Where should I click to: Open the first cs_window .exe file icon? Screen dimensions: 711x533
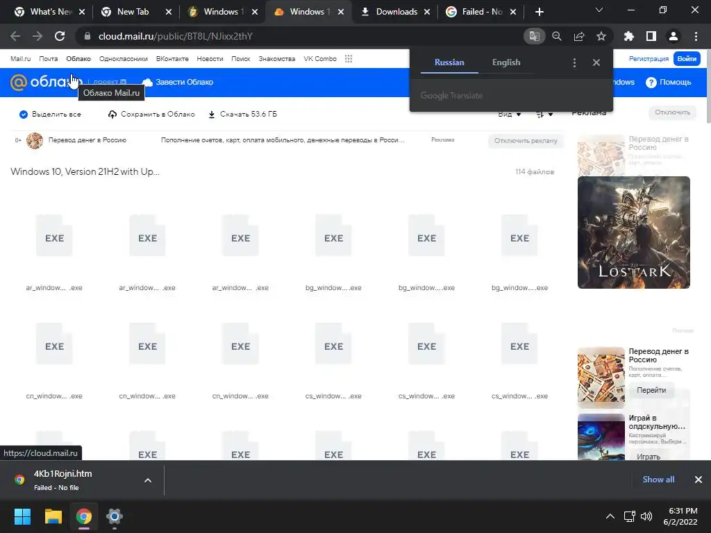pyautogui.click(x=334, y=344)
